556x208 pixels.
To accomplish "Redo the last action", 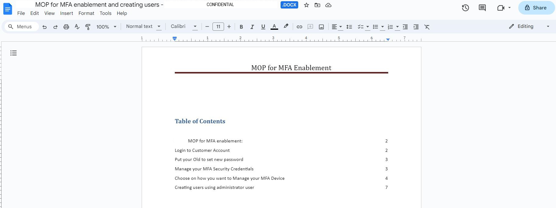I will click(x=55, y=27).
